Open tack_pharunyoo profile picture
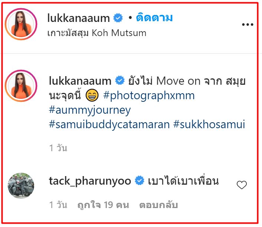Viewport: 262px width, 227px height. click(21, 186)
